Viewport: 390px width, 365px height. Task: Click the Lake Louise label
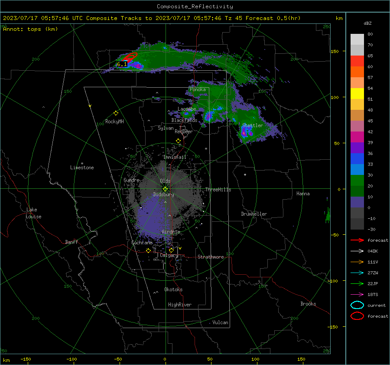click(33, 213)
